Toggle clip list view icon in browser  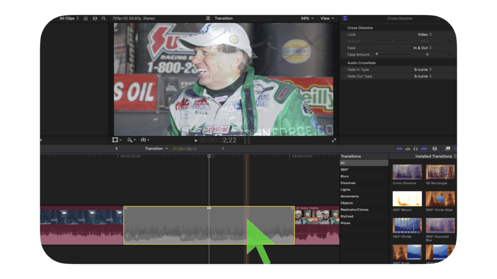[85, 18]
